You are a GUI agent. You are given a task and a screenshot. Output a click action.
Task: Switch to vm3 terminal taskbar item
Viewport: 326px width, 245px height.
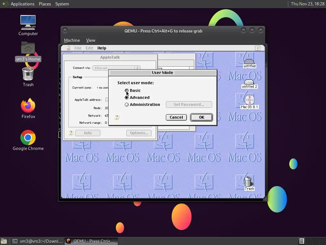point(38,241)
